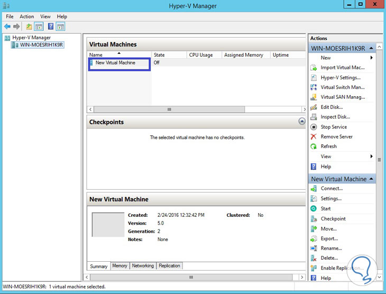
Task: Collapse the New Virtual Machine actions section
Action: (x=371, y=179)
